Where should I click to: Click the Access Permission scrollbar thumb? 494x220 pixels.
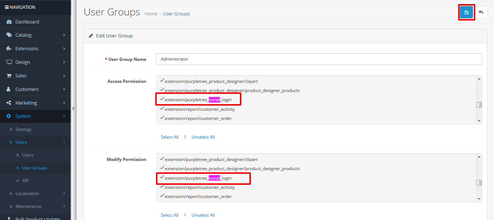point(479,104)
